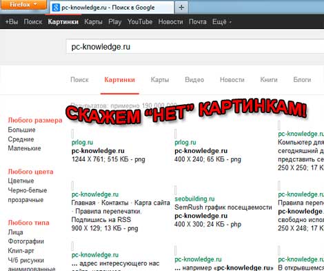This screenshot has width=324, height=271.
Task: Select the red Картинки results tab
Action: coord(119,80)
